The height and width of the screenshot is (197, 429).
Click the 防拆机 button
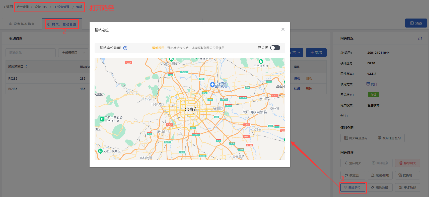[x=407, y=175]
